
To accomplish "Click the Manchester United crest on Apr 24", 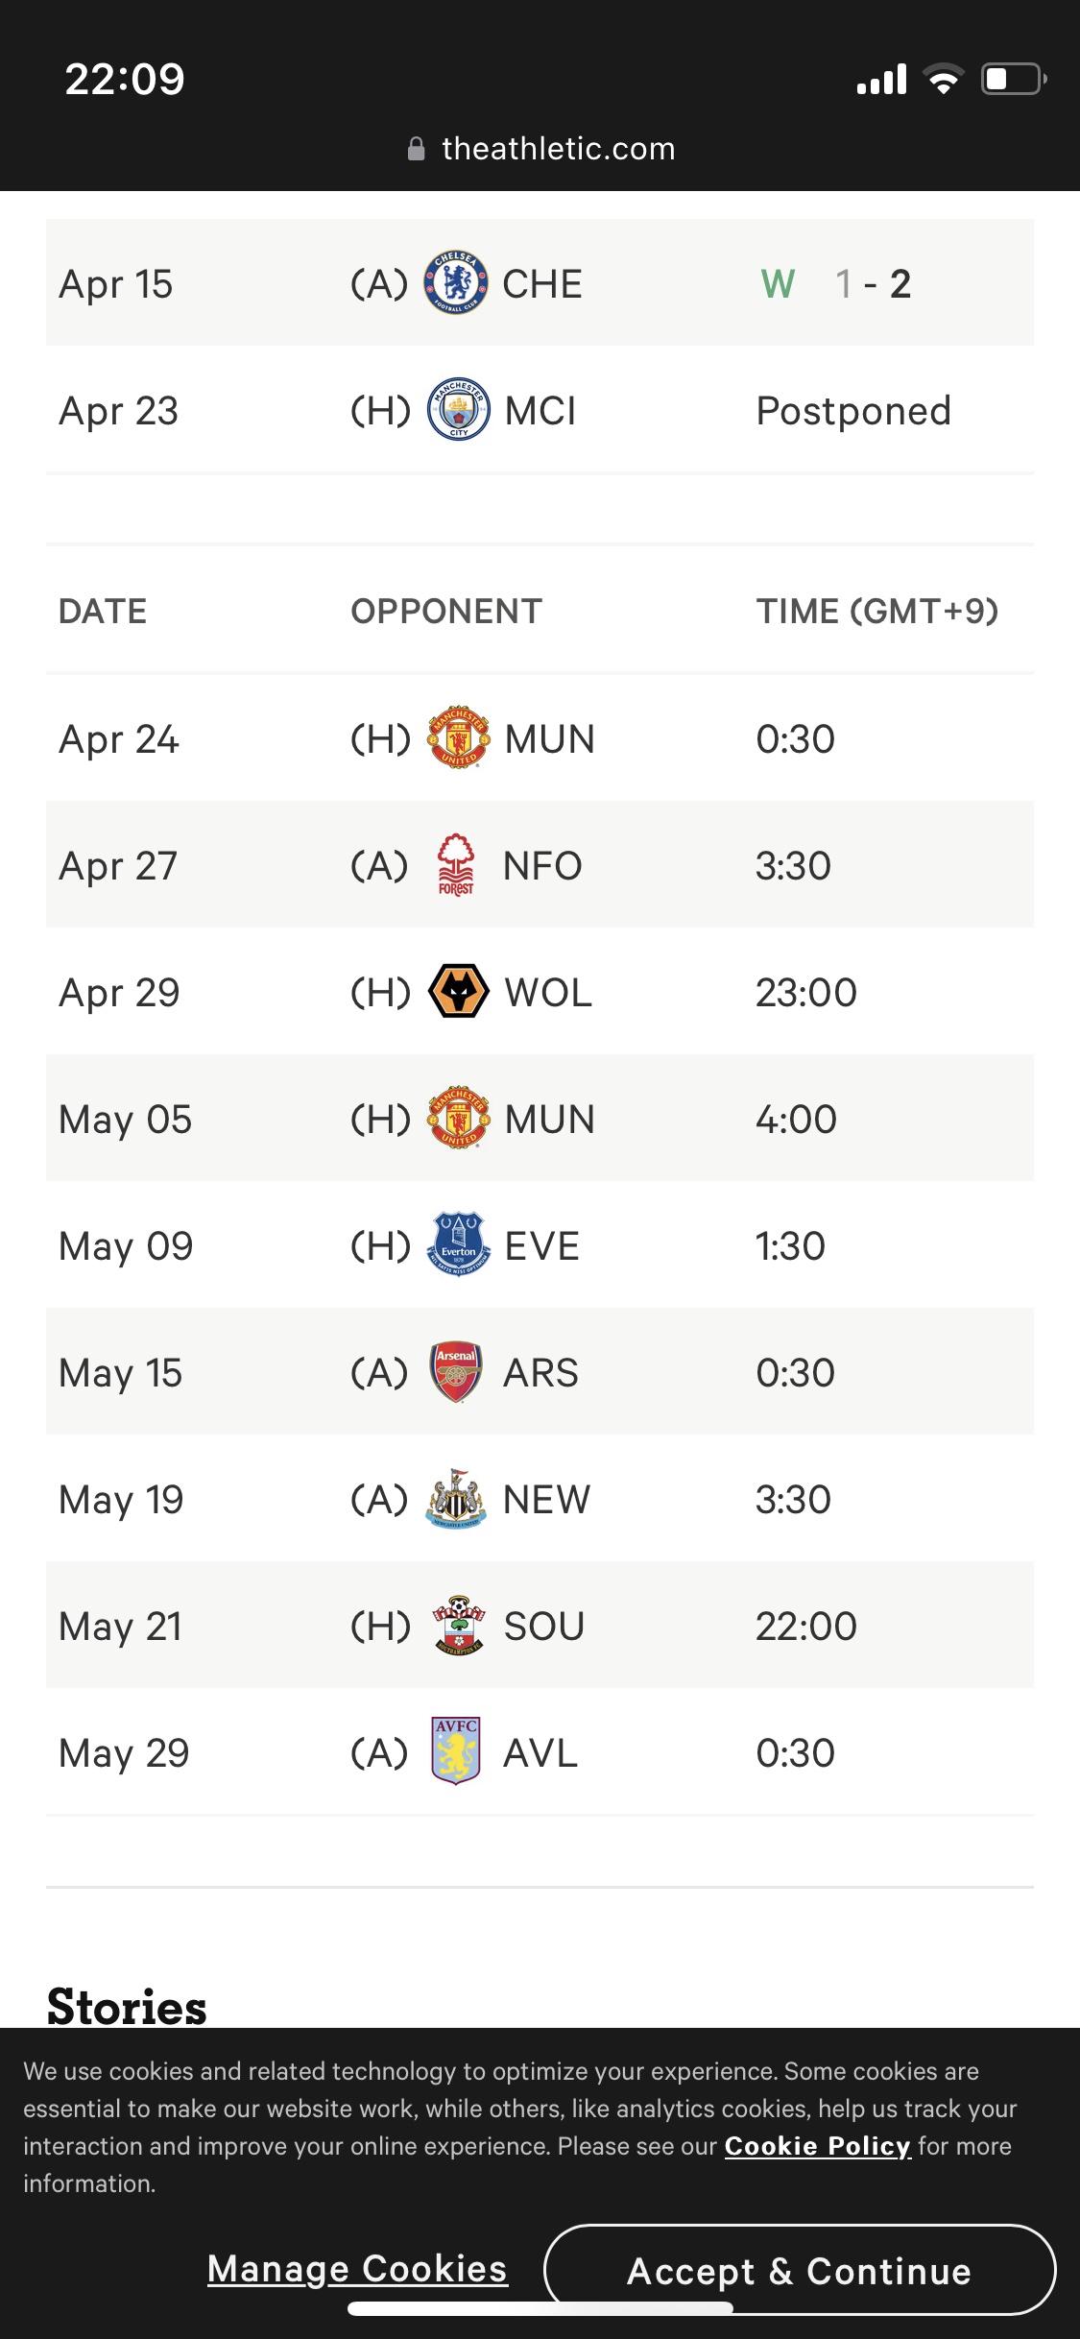I will coord(458,738).
